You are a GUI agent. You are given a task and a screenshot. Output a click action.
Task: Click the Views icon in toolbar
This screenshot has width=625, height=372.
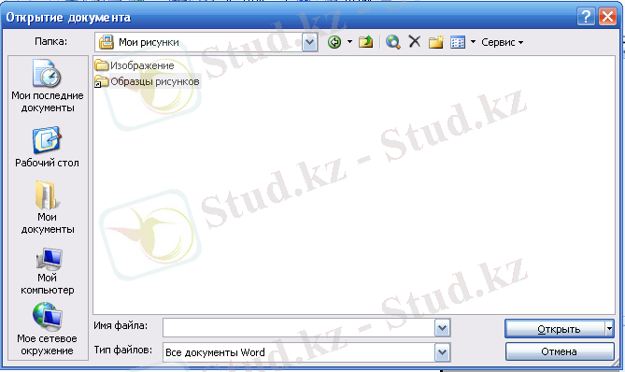tap(458, 42)
